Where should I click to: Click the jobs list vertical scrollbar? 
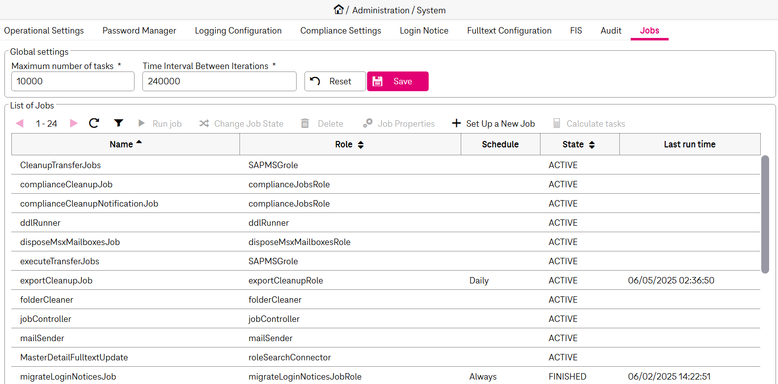(x=765, y=214)
